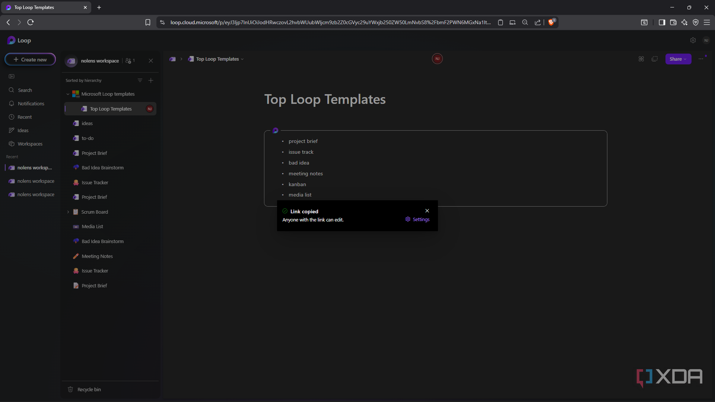Click the workspace home breadcrumb icon
This screenshot has height=402, width=715.
(172, 59)
